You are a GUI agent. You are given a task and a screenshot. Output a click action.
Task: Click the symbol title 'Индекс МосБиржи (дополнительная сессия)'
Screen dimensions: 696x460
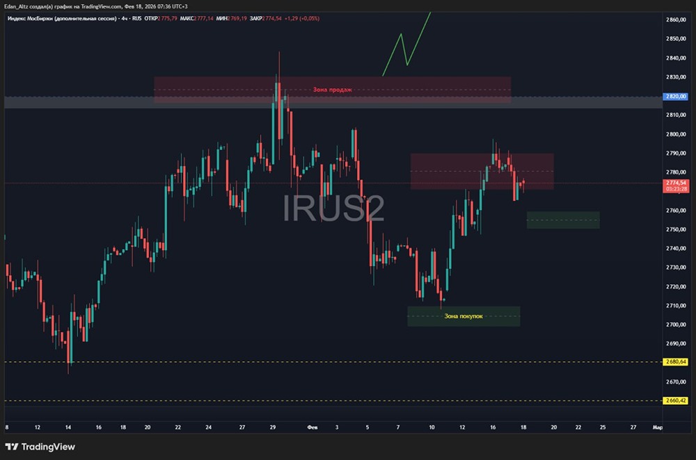click(x=62, y=19)
